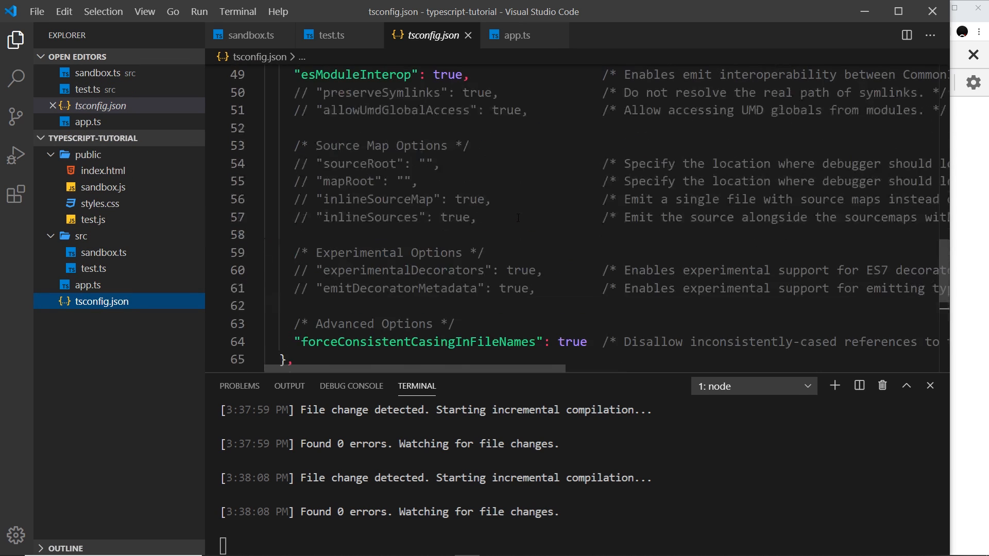Click the tsconfig.json breadcrumb
The height and width of the screenshot is (556, 989).
(x=259, y=57)
